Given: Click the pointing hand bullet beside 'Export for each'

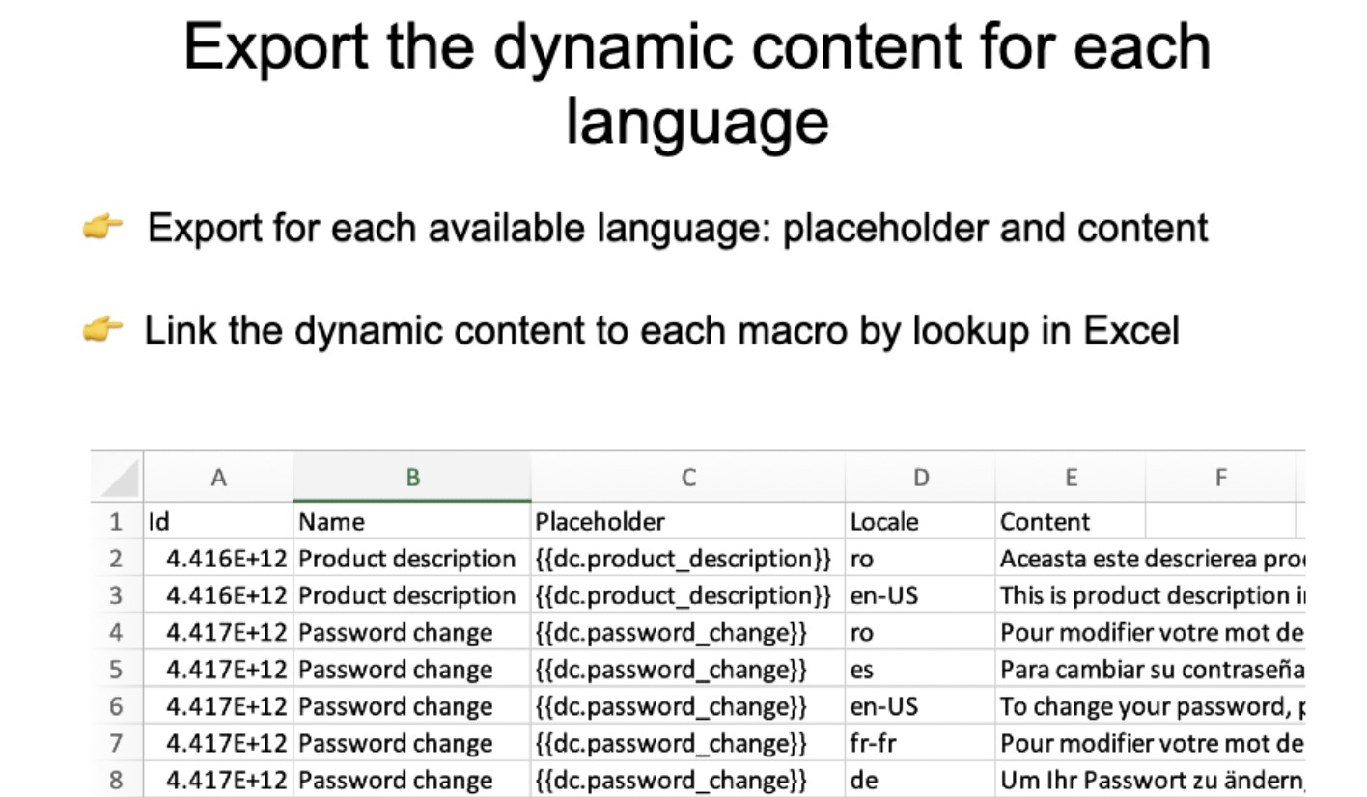Looking at the screenshot, I should (102, 228).
